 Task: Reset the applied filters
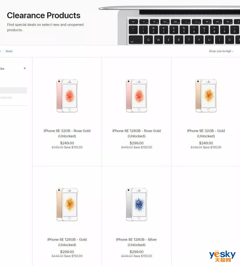pos(9,51)
